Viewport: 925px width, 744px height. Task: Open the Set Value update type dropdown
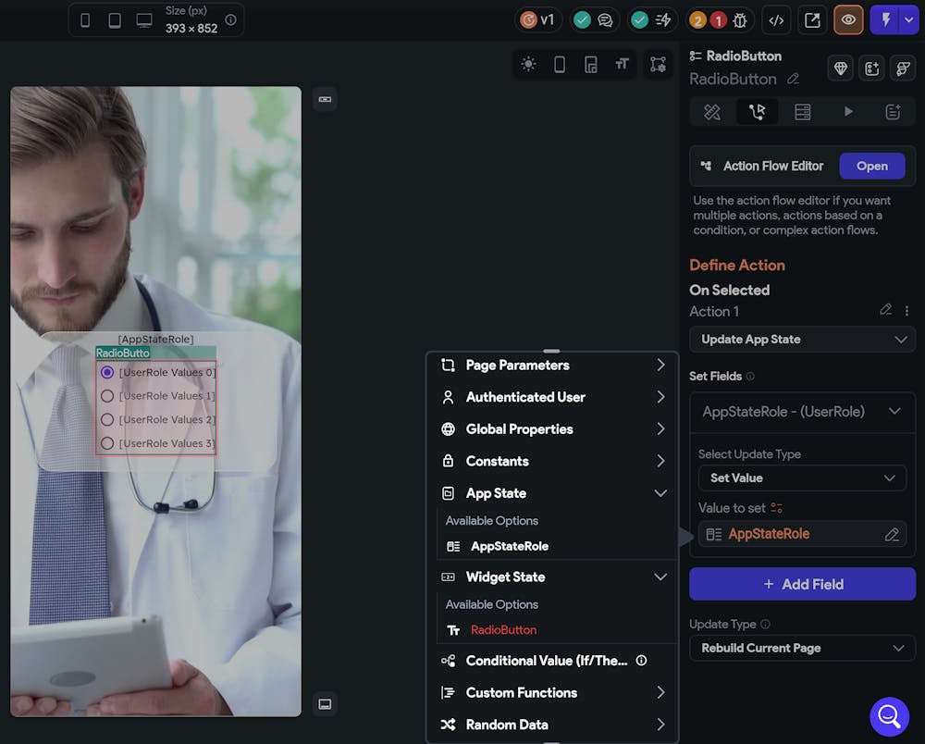coord(802,477)
